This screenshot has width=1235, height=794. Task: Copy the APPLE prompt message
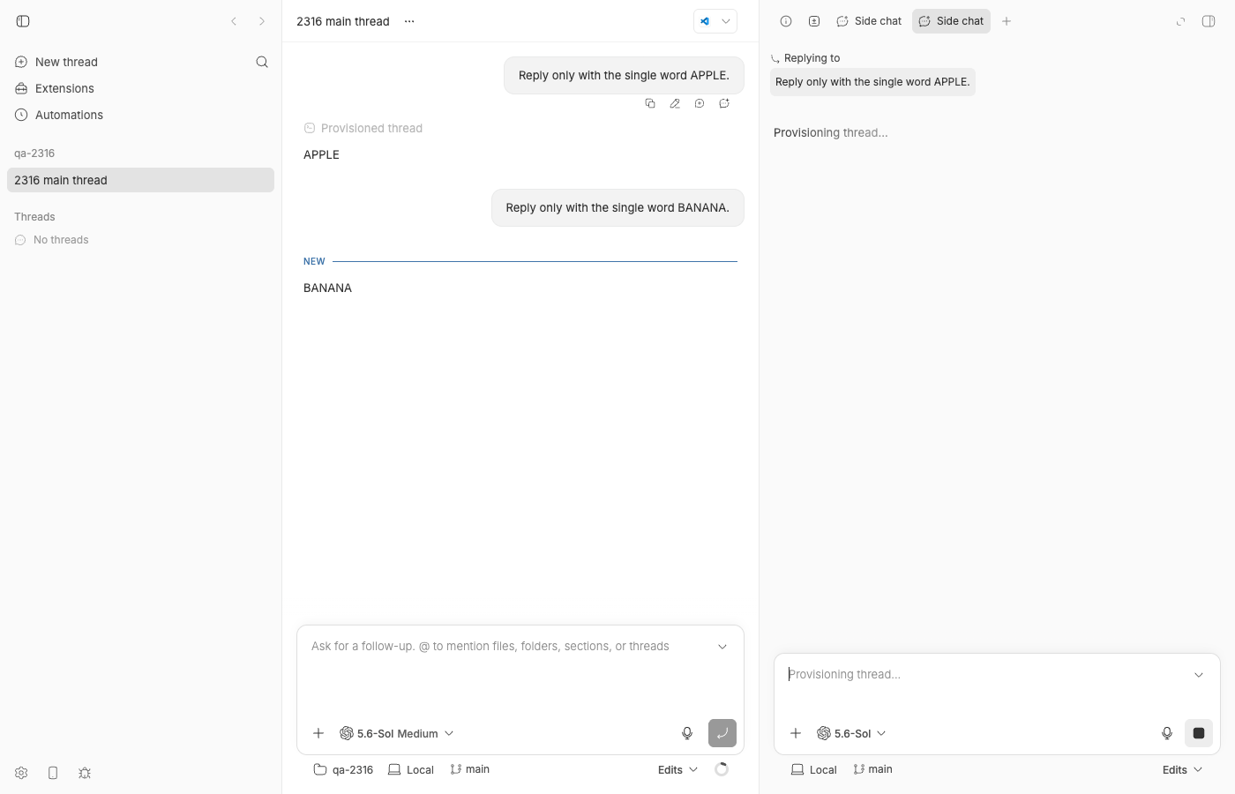pyautogui.click(x=650, y=103)
